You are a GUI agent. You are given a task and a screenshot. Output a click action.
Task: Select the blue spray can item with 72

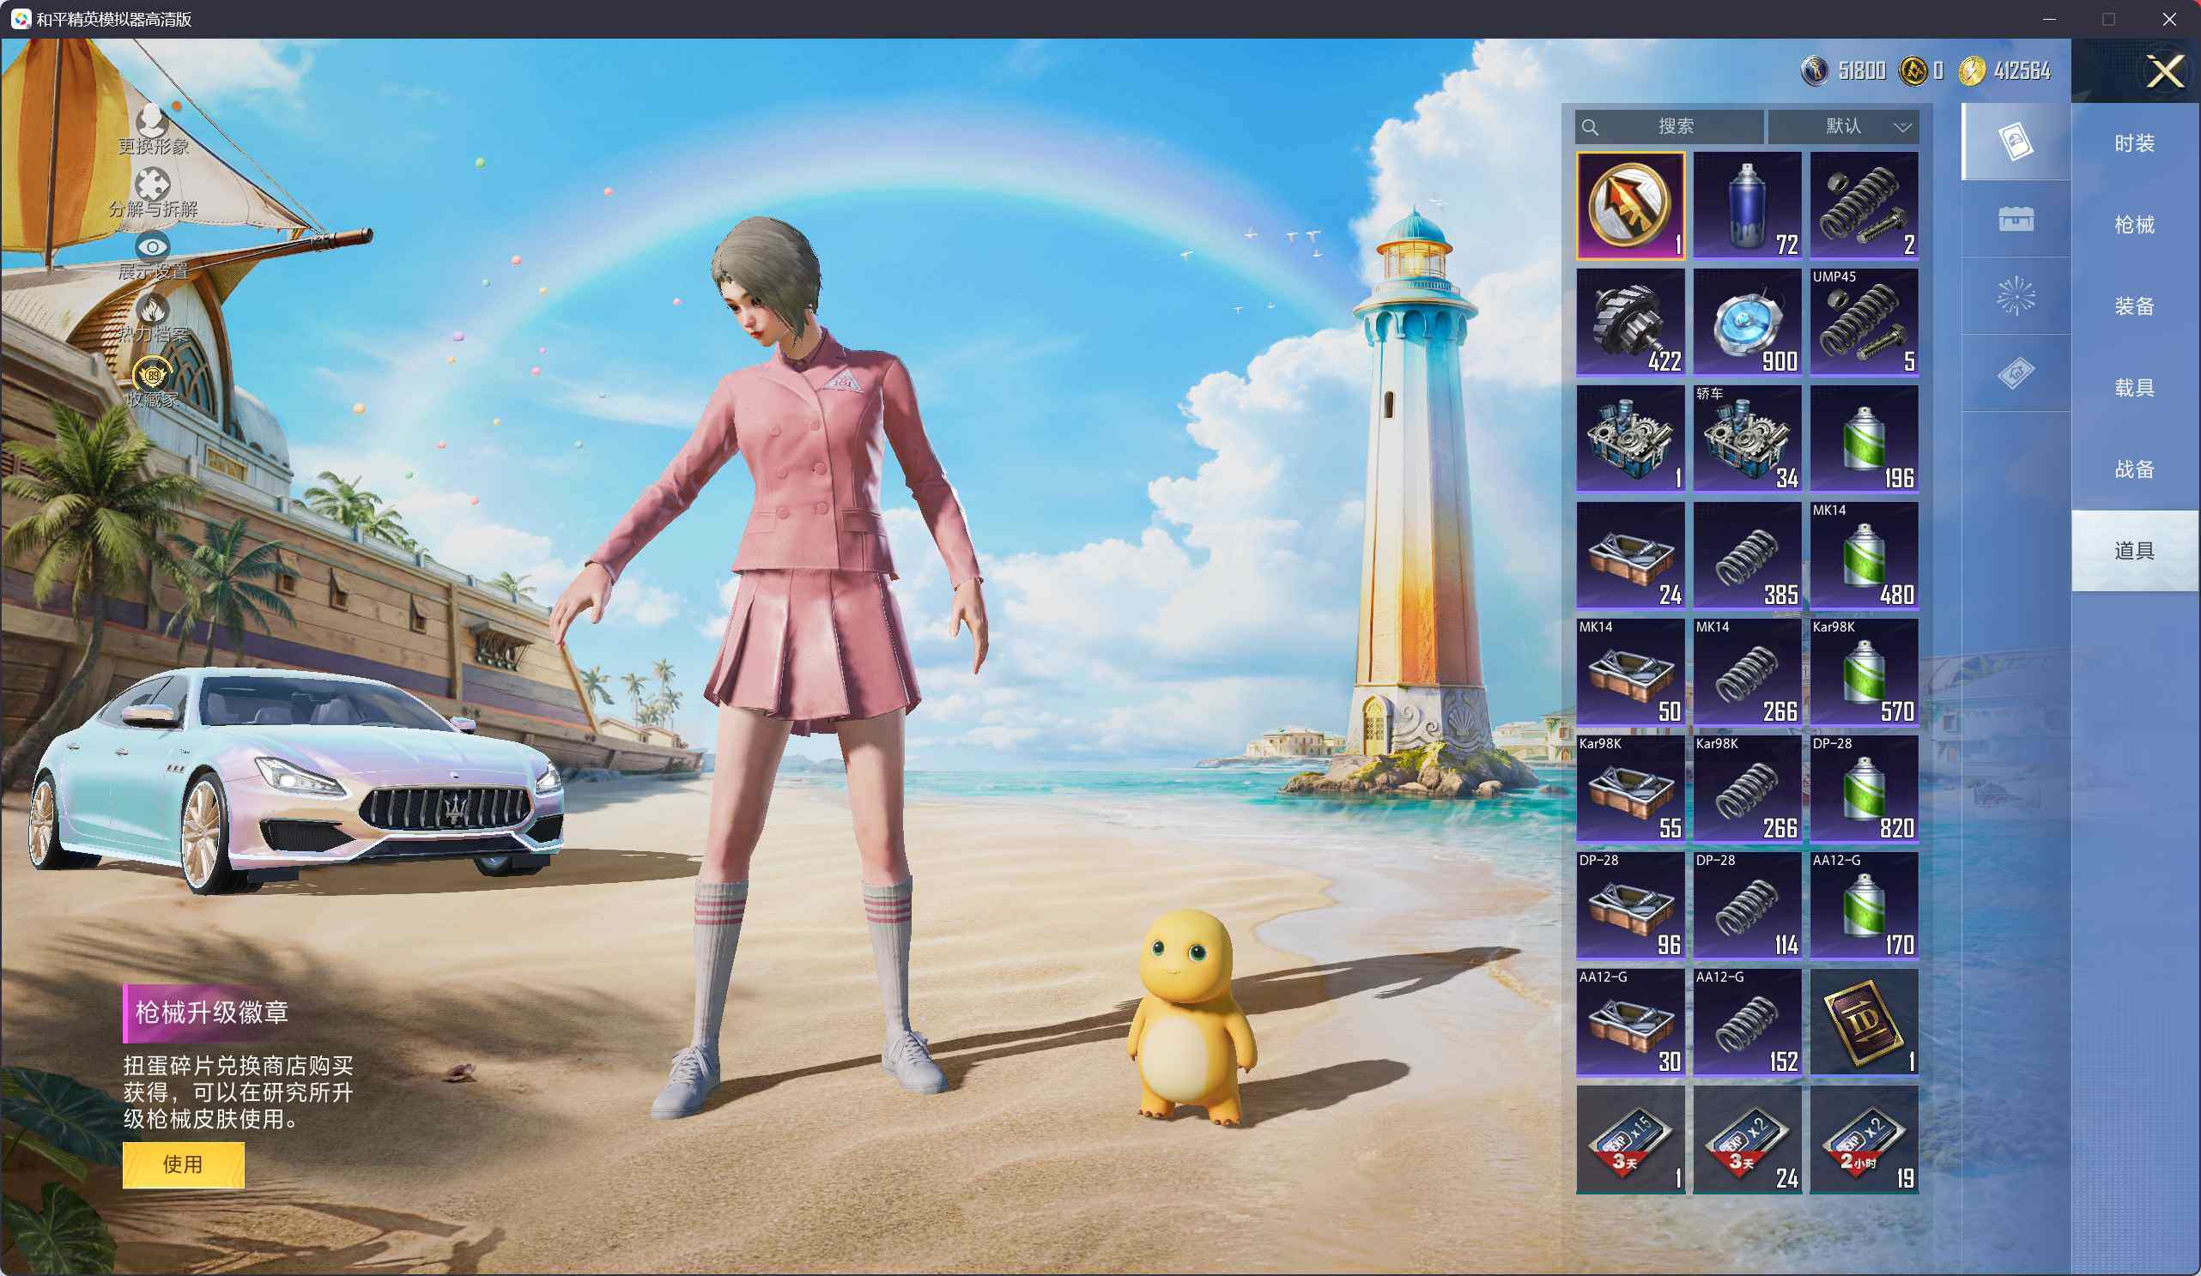(1747, 205)
